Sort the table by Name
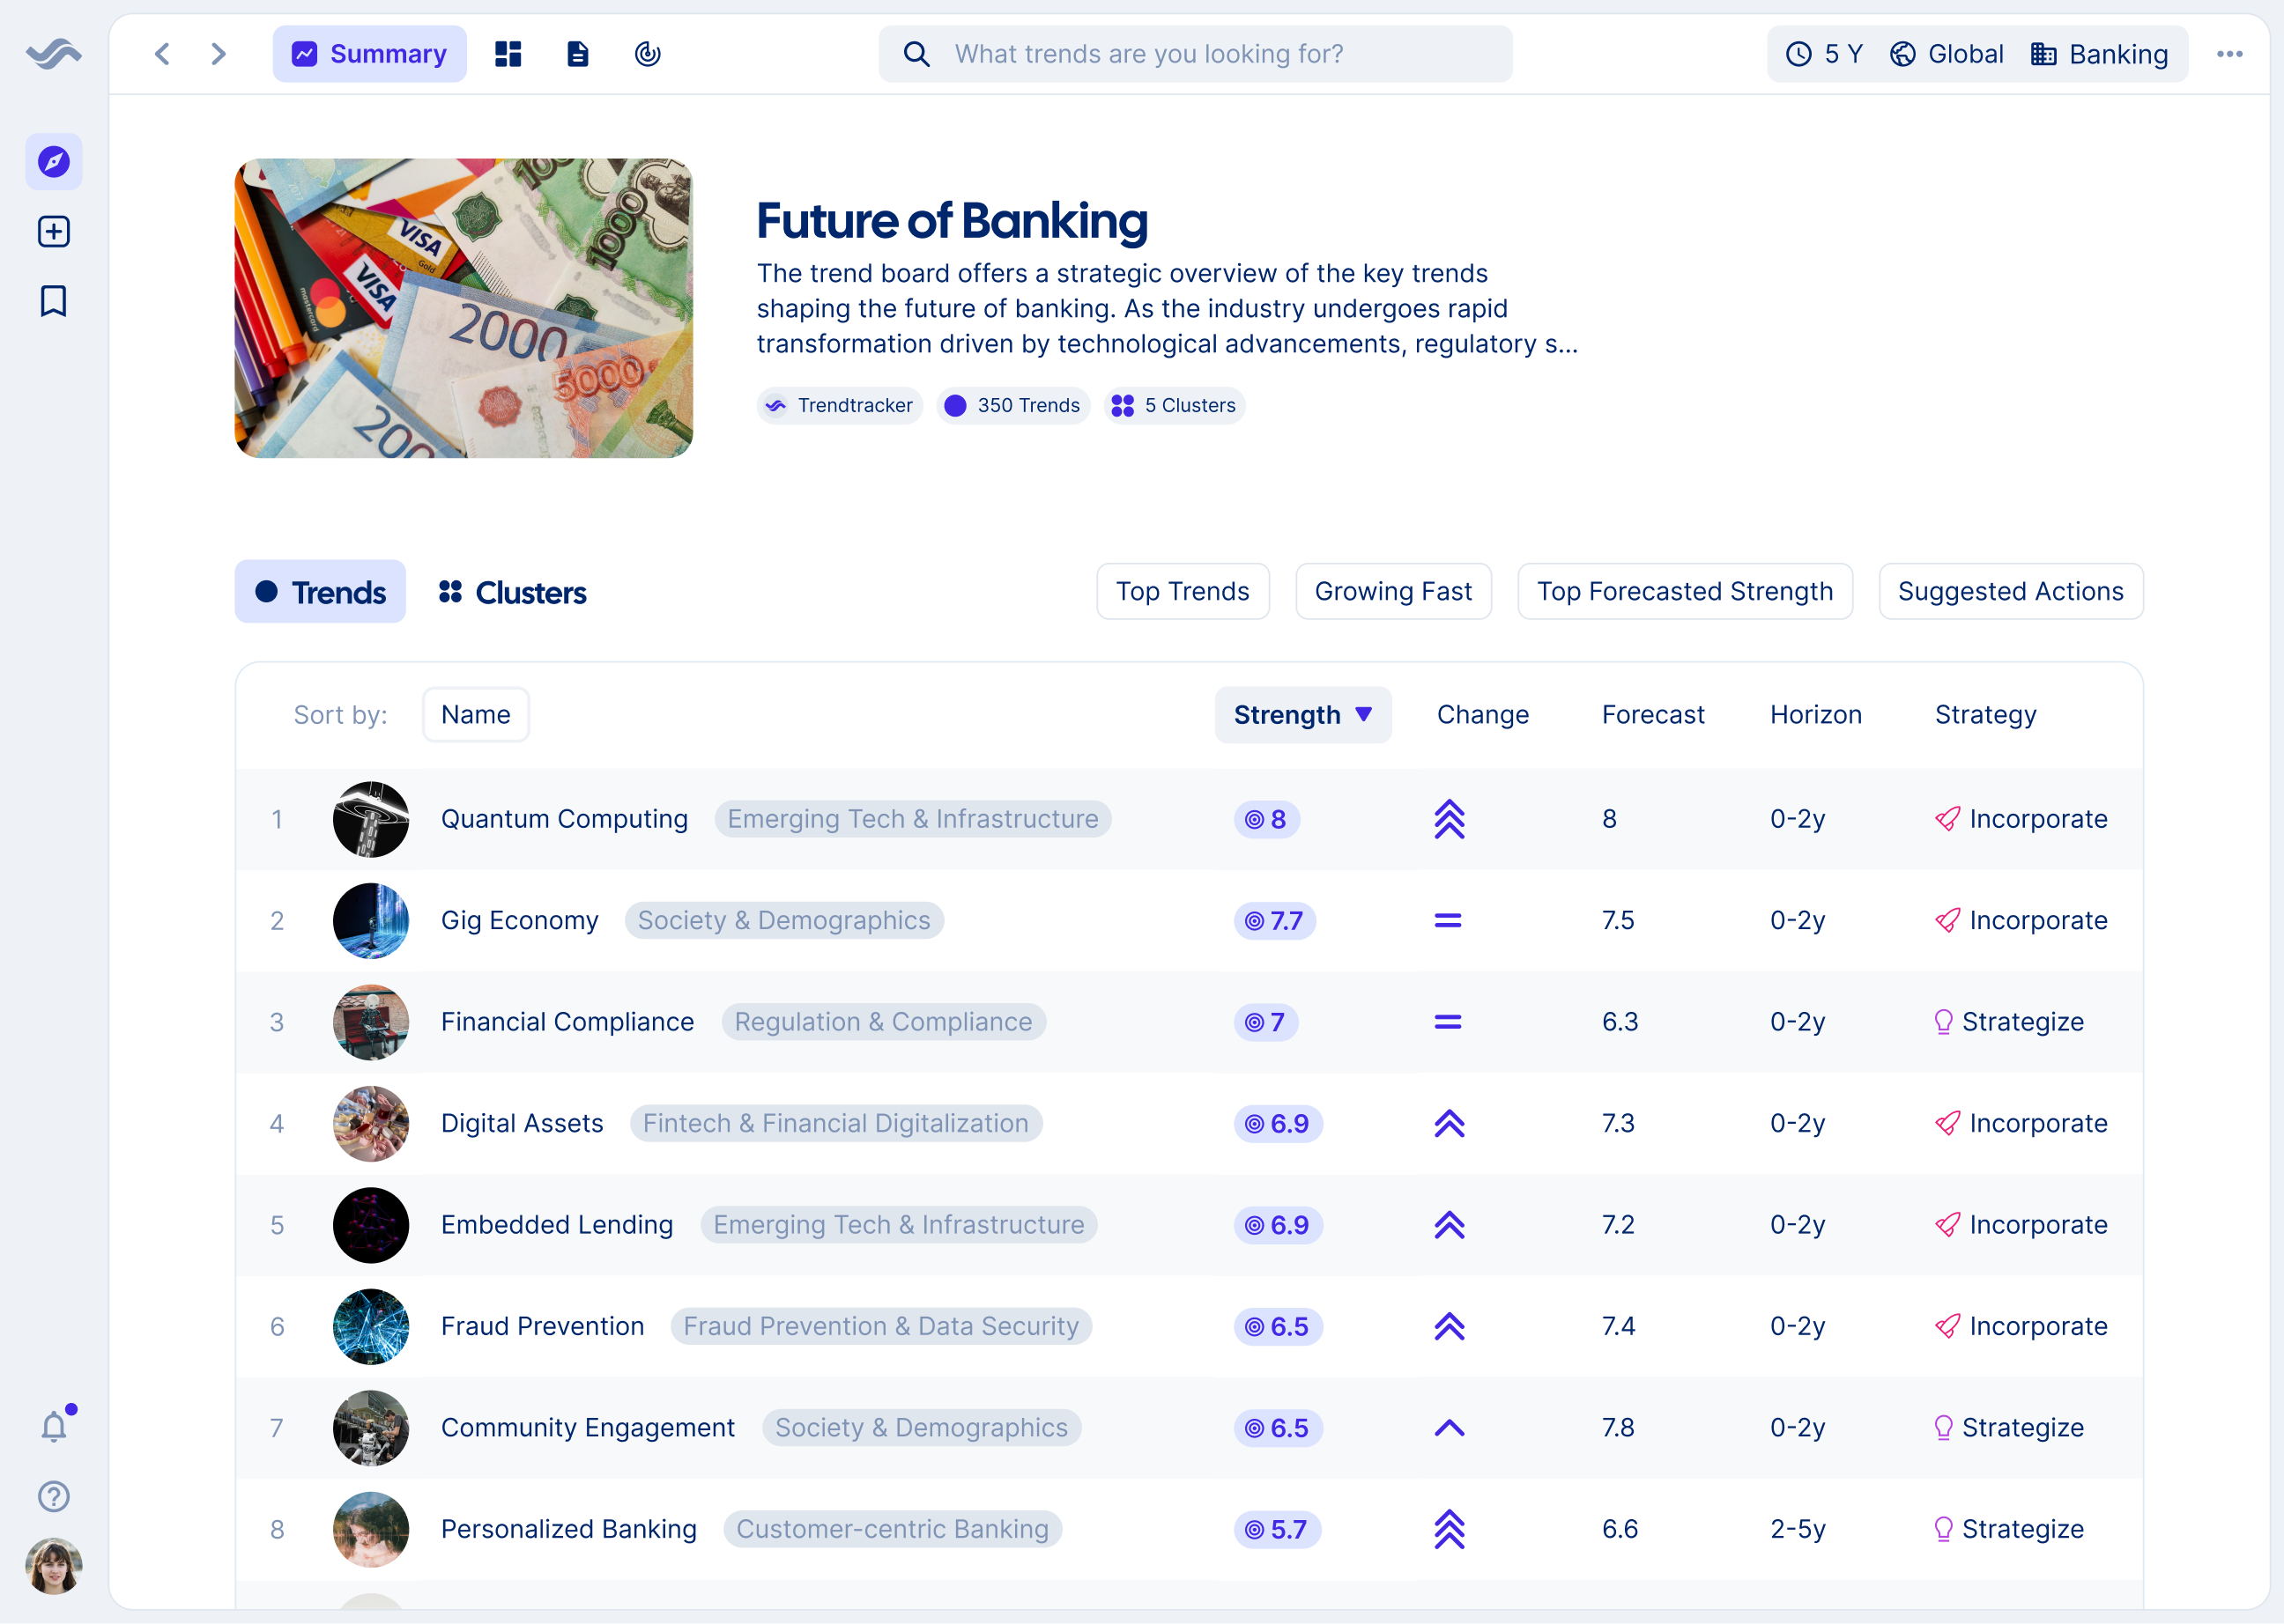 tap(475, 715)
